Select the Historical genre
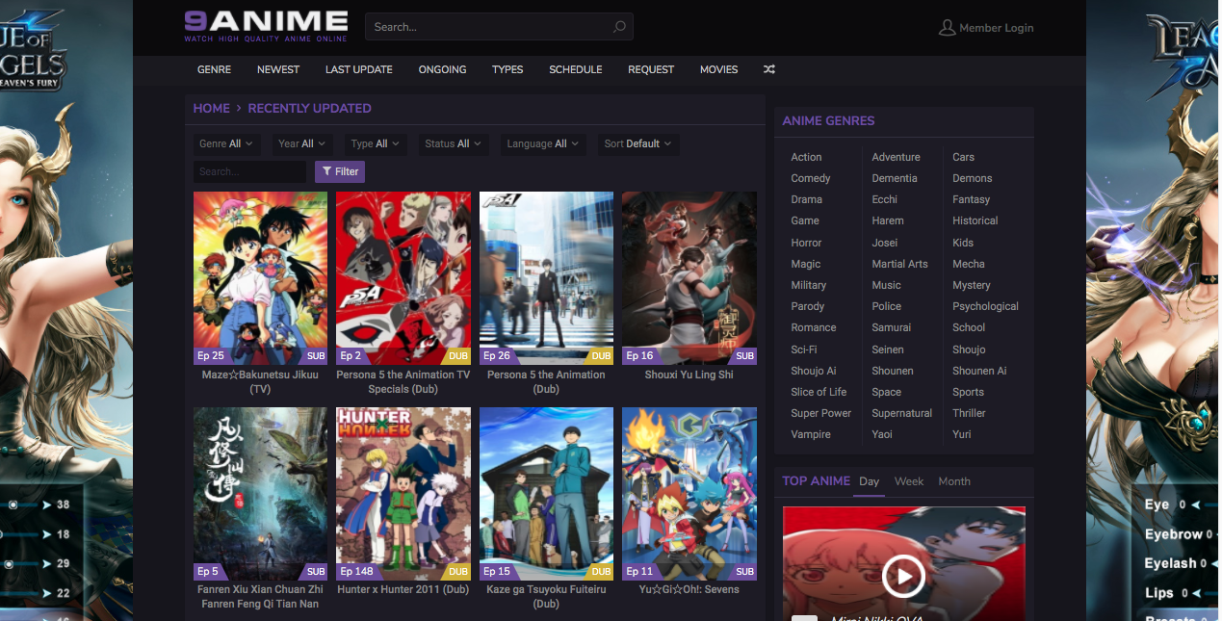Image resolution: width=1222 pixels, height=621 pixels. pos(975,220)
